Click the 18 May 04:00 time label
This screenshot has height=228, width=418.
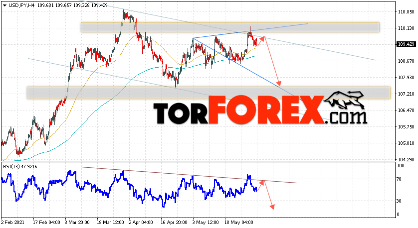(x=238, y=222)
